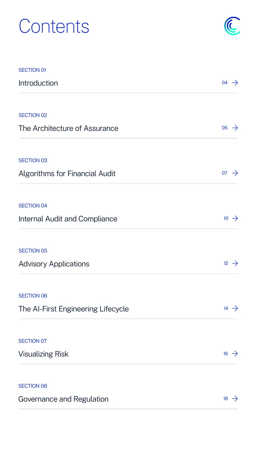Click the arrow beside Visualizing Risk
This screenshot has height=456, width=256.
235,354
